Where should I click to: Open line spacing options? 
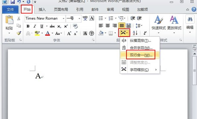(139, 26)
